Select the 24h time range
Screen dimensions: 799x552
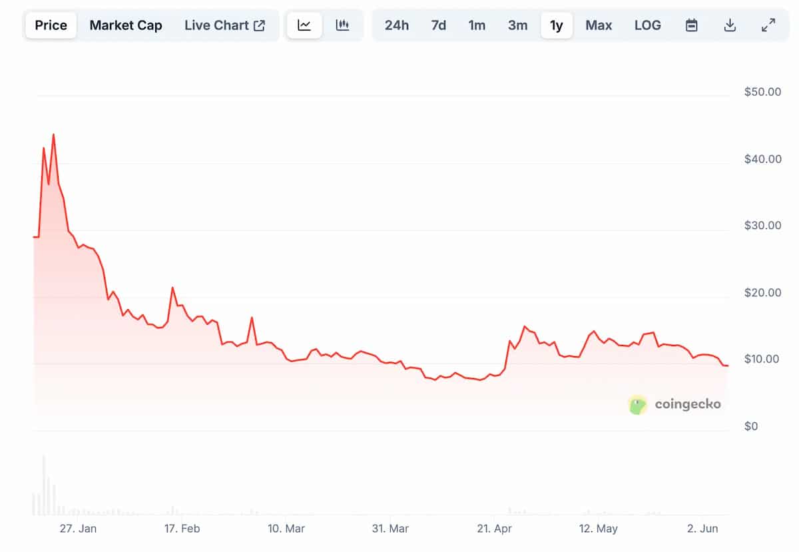(x=397, y=25)
